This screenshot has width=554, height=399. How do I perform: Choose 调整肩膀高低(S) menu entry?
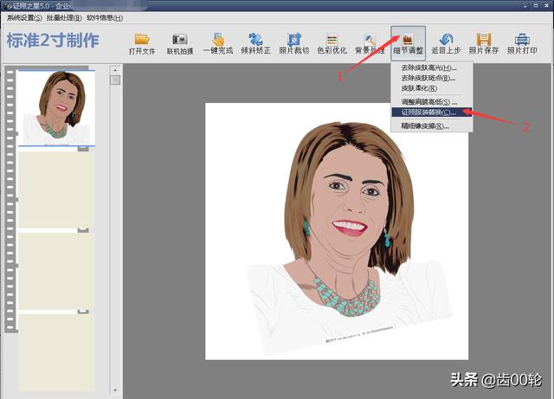[x=429, y=102]
